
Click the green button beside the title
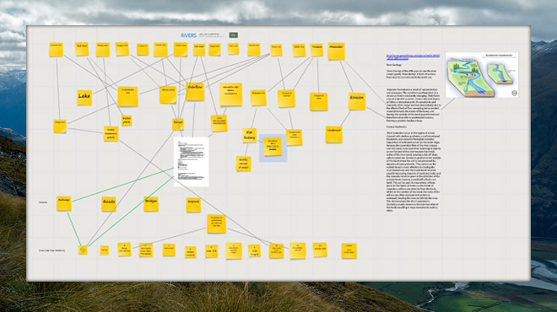pos(234,35)
